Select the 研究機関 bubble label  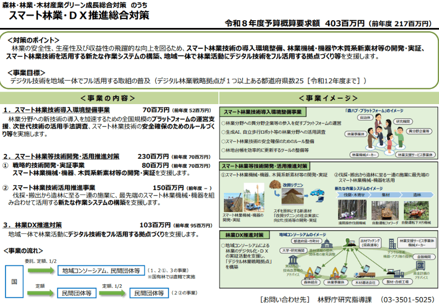tap(403, 121)
